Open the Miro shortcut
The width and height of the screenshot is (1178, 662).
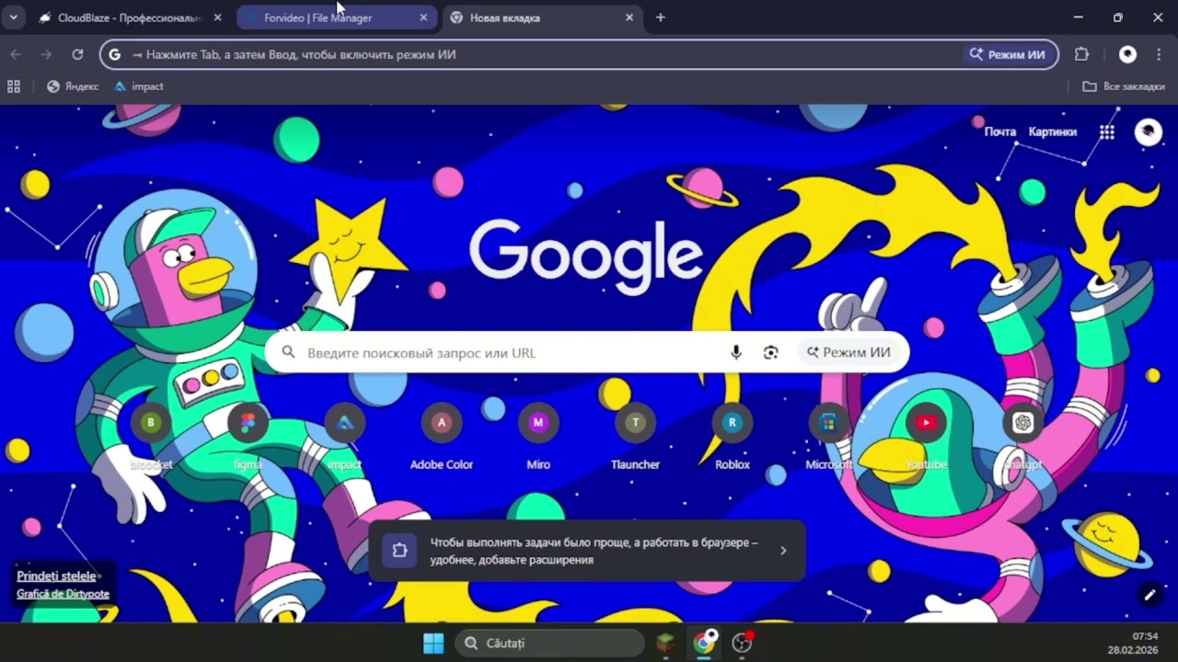pyautogui.click(x=538, y=437)
